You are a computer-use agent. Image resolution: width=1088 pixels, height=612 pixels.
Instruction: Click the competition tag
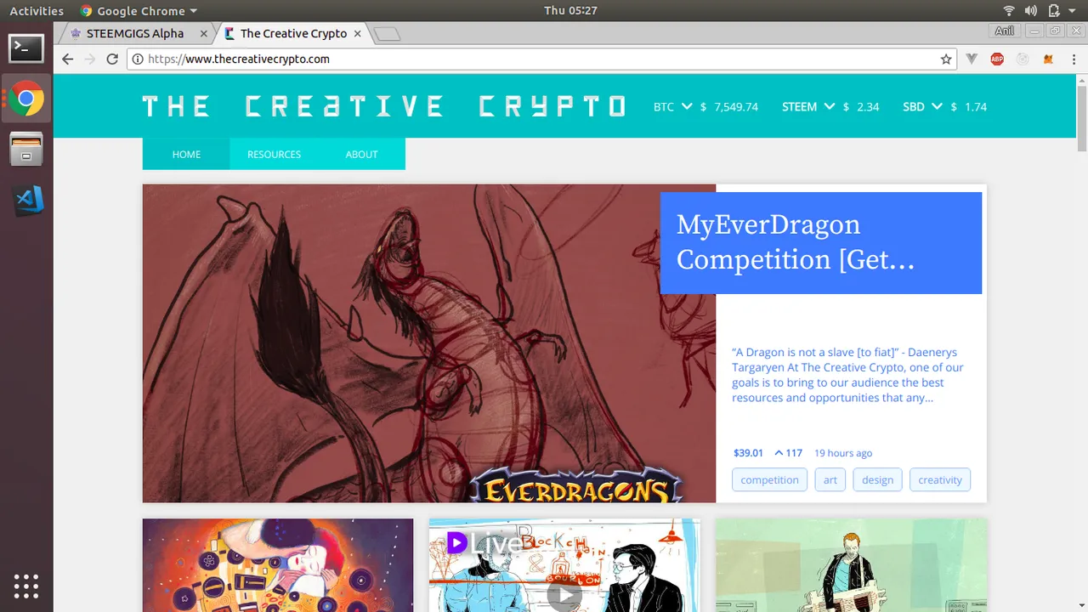click(769, 479)
